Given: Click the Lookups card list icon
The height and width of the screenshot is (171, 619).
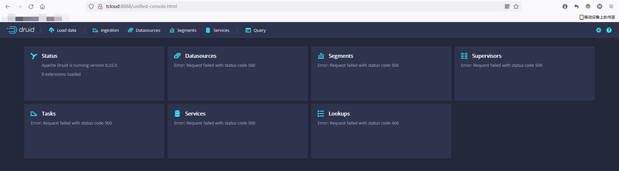Looking at the screenshot, I should click(321, 114).
